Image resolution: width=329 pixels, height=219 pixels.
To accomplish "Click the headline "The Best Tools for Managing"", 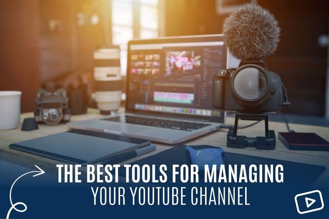I will pyautogui.click(x=170, y=173).
